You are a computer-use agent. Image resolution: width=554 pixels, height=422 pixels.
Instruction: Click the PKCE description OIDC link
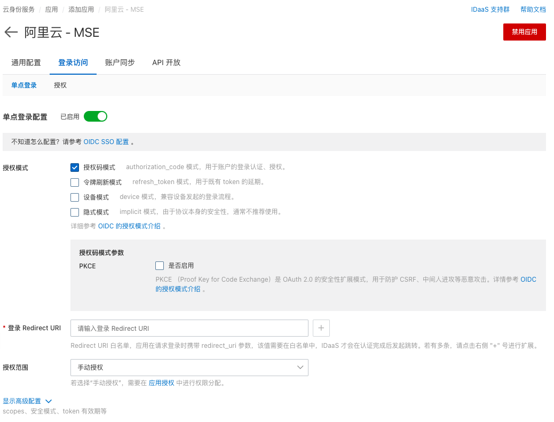(x=528, y=280)
